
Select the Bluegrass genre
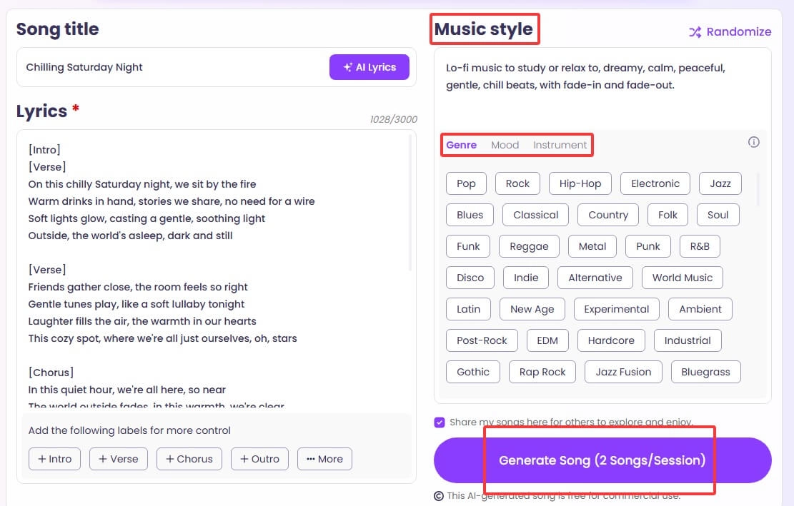coord(705,372)
